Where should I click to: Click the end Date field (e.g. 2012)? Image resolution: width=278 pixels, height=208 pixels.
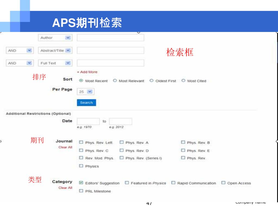(x=121, y=121)
